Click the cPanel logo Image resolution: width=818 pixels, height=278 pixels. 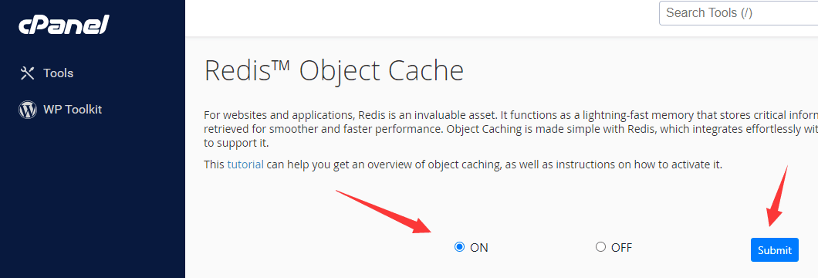tap(63, 25)
